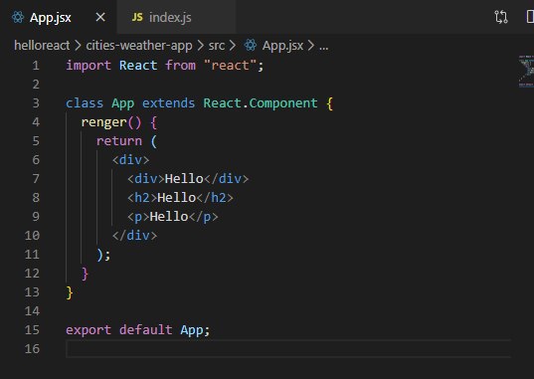Click the JS icon on index.js tab
Viewport: 534px width, 379px height.
(x=137, y=17)
